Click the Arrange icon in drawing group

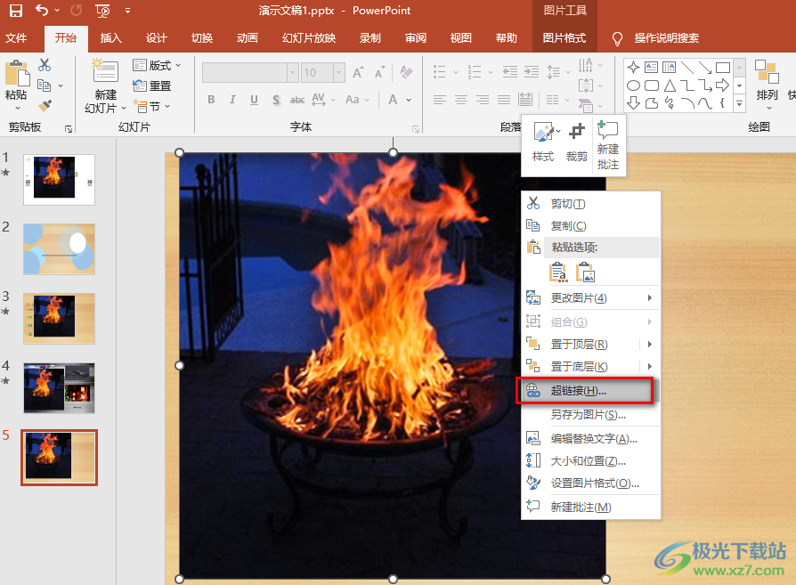[767, 72]
